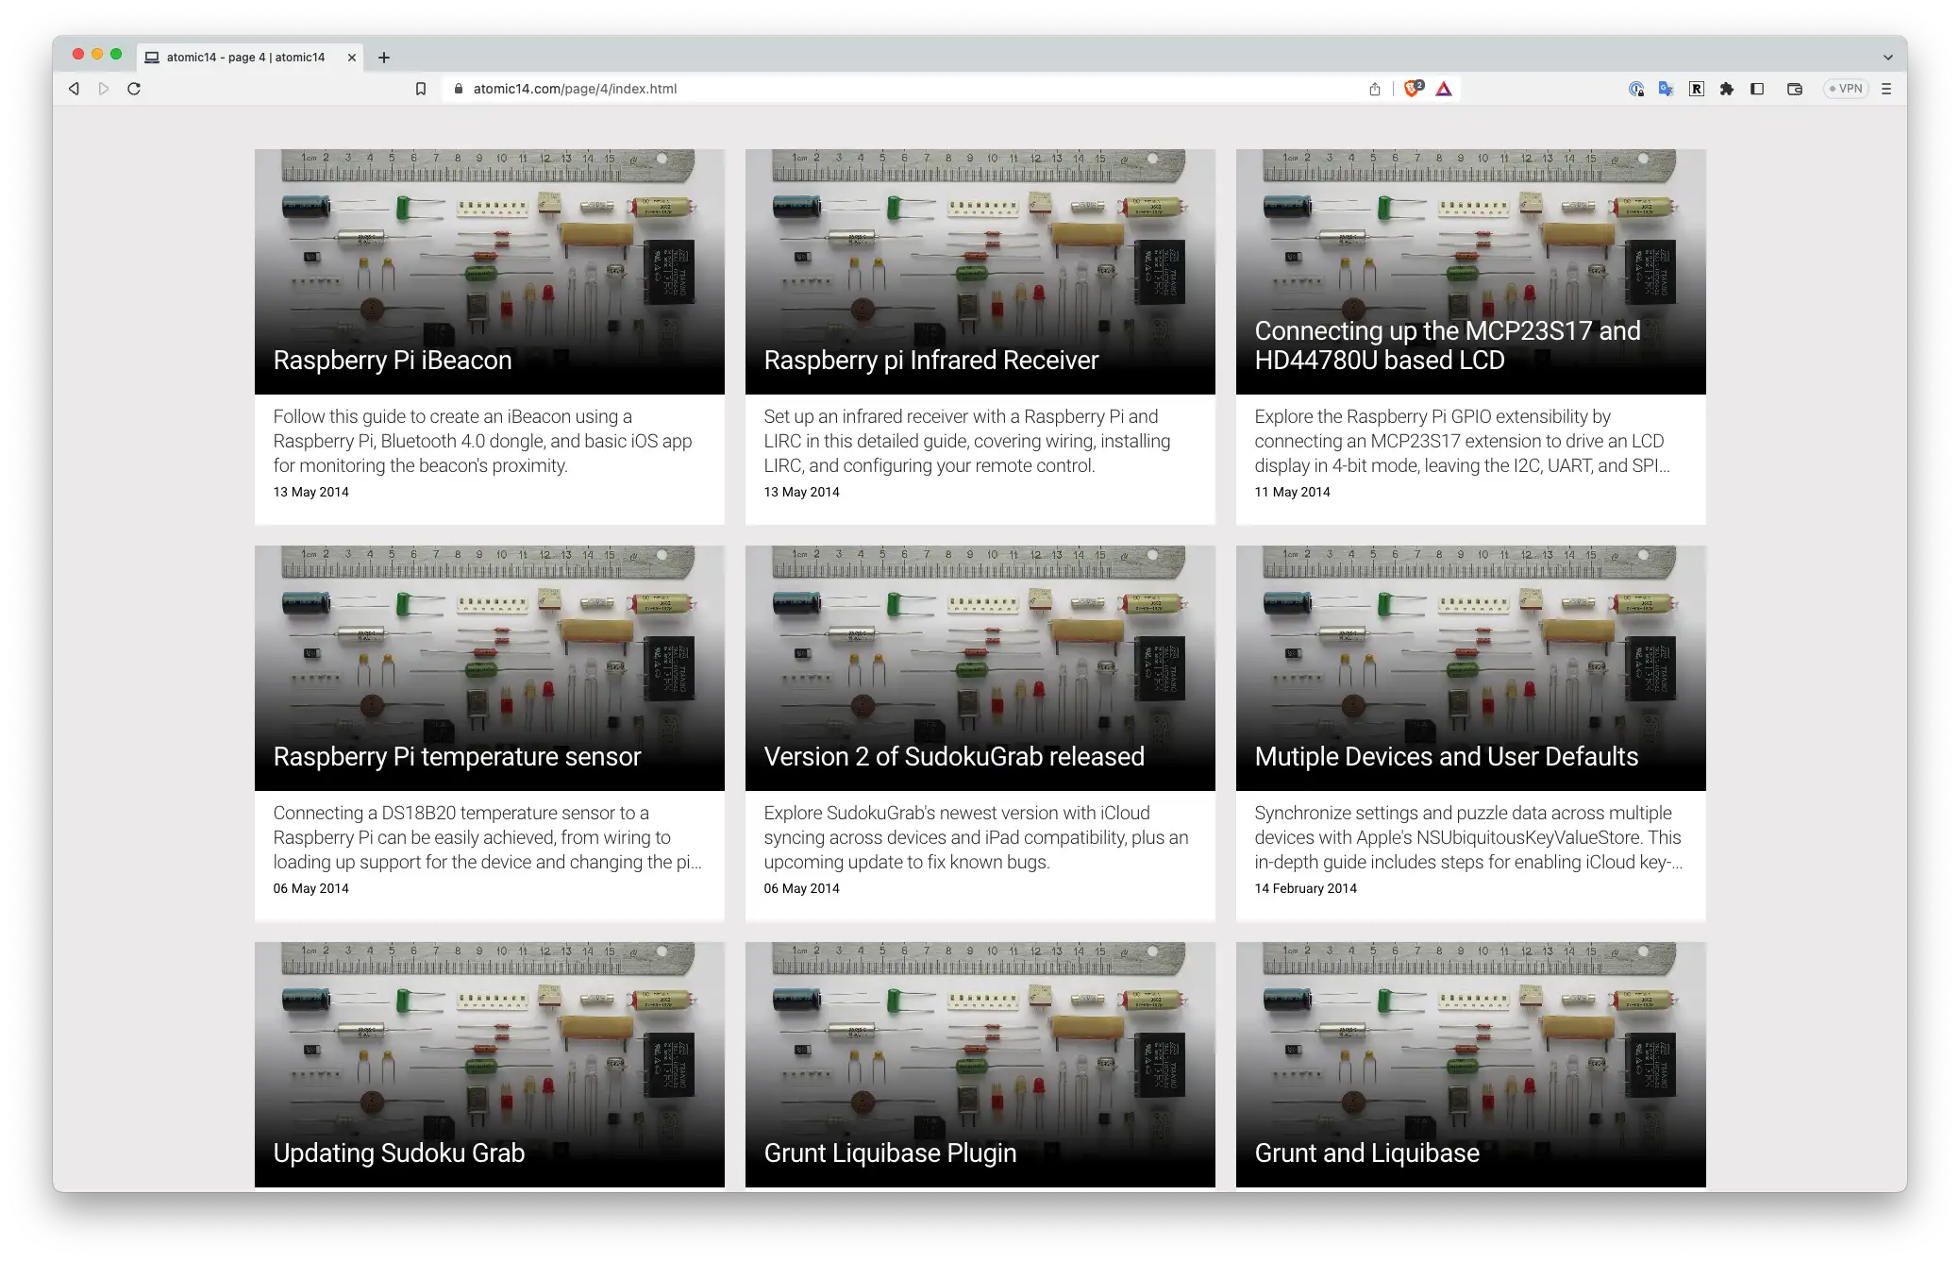1960x1262 pixels.
Task: Open the Extensions puzzle-piece menu
Action: point(1727,89)
